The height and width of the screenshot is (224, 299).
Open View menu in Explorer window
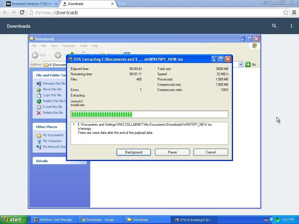tap(54, 46)
